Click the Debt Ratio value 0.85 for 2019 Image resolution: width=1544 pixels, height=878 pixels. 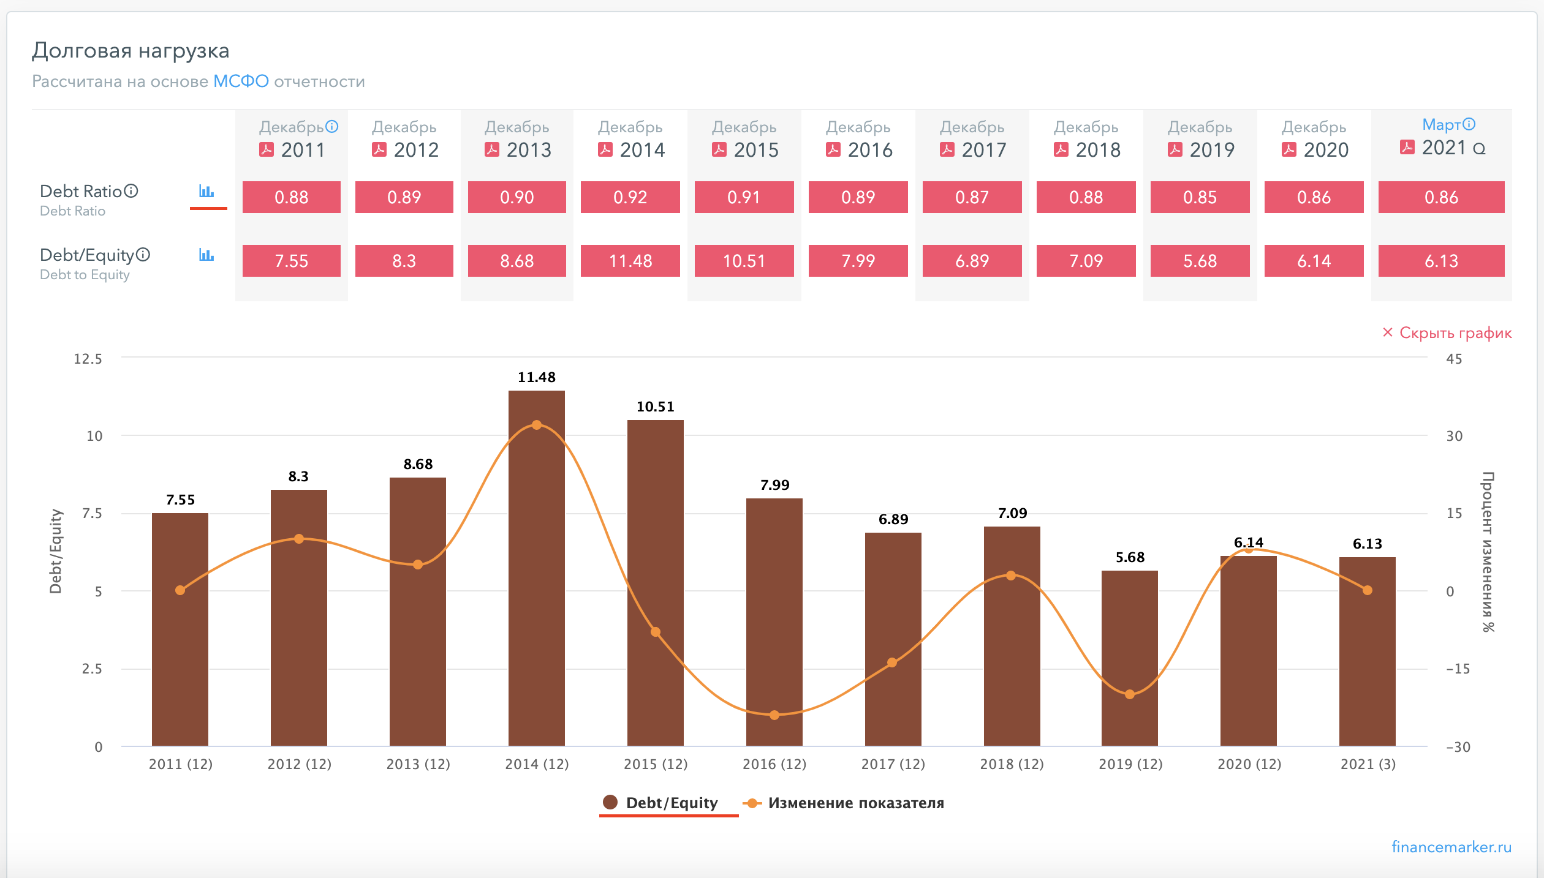coord(1200,197)
